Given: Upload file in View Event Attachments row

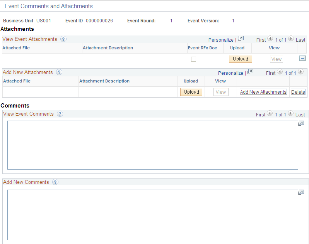Looking at the screenshot, I should point(241,59).
